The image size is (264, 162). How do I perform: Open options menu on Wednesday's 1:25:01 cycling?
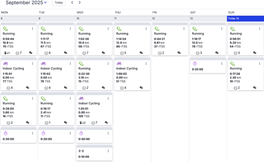click(108, 98)
